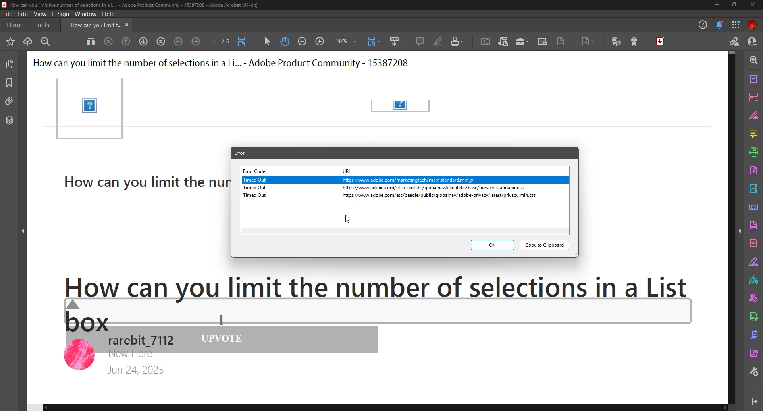
Task: Click the star bookmark icon in toolbar
Action: [x=10, y=42]
